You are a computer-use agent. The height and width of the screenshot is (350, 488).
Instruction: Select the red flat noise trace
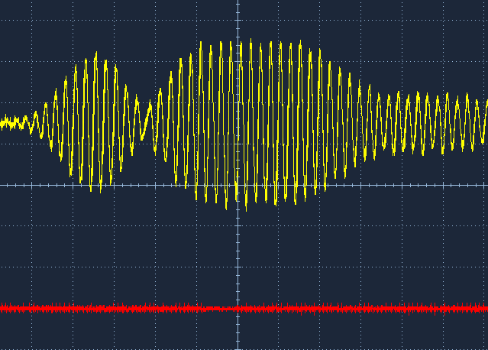tap(244, 309)
